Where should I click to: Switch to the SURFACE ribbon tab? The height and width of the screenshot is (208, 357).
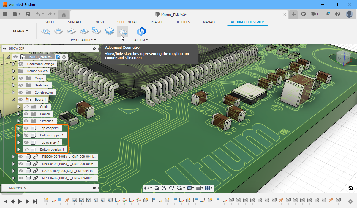click(x=75, y=22)
